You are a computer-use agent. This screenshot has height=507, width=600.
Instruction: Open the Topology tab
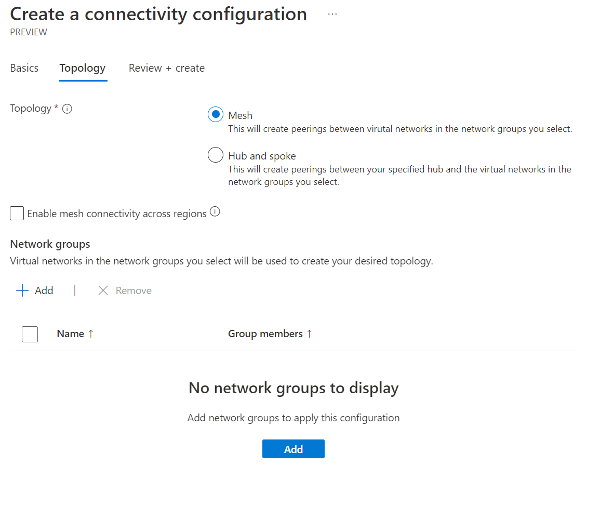tap(83, 68)
